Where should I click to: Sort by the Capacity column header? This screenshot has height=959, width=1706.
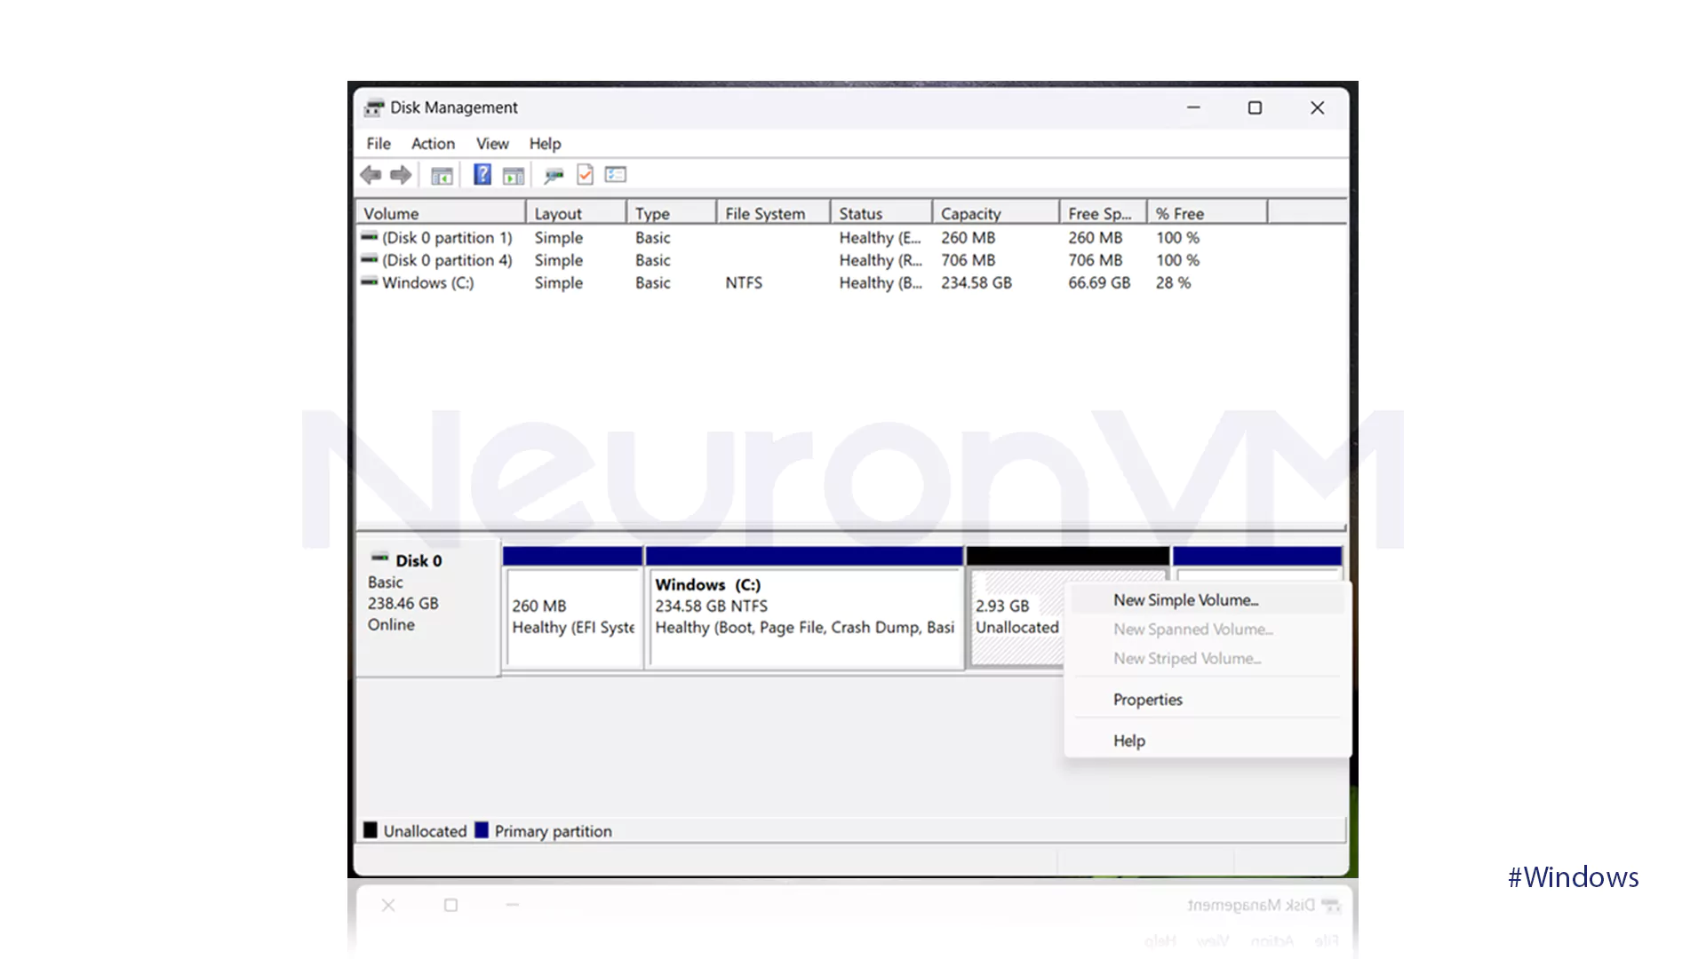(996, 213)
